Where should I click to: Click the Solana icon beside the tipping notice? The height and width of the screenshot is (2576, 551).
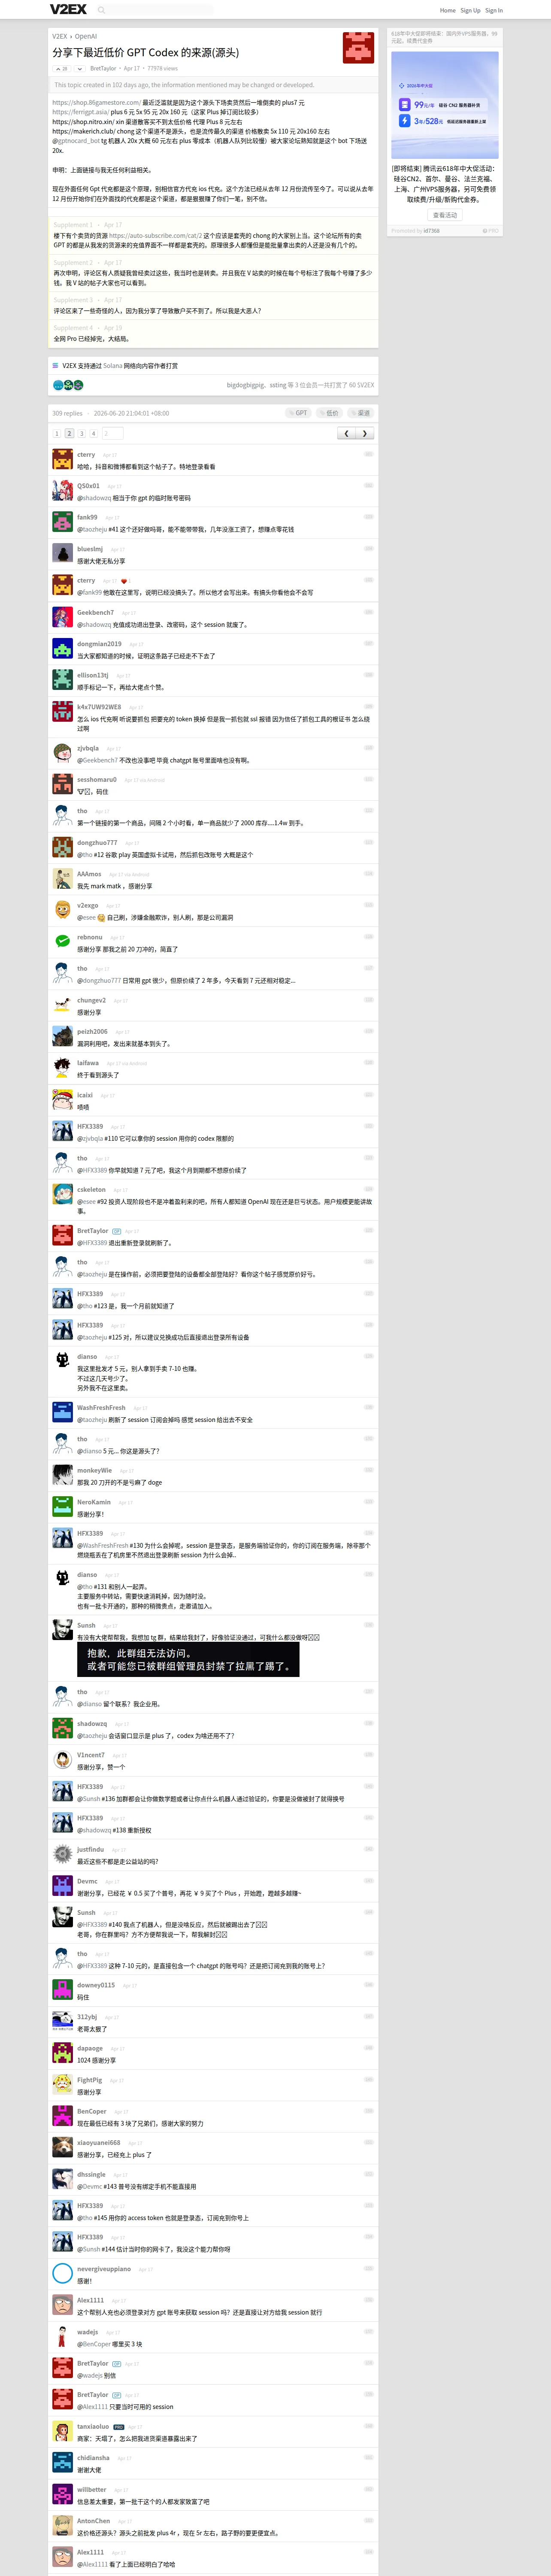[x=55, y=366]
